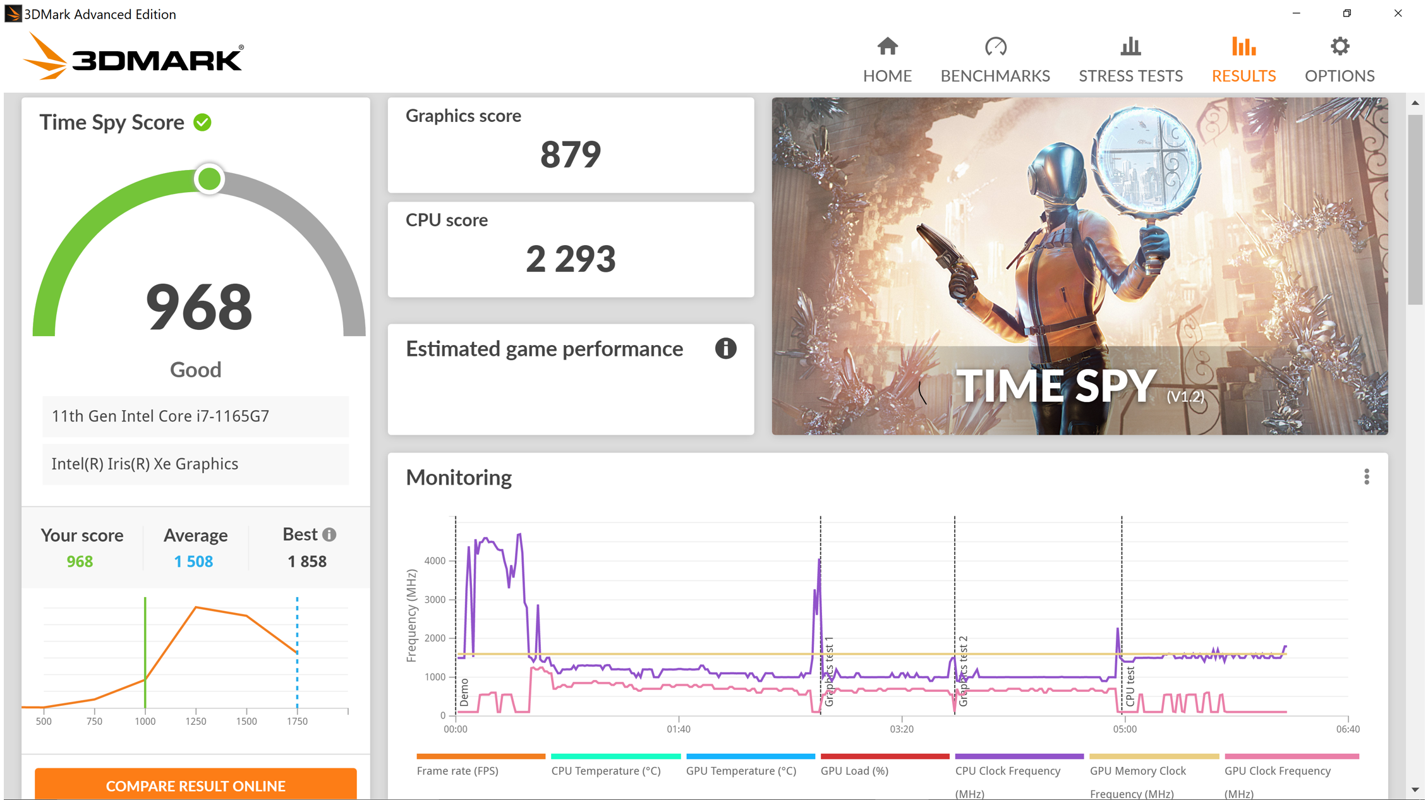Click the large 968 gauge score
The width and height of the screenshot is (1428, 800).
(199, 307)
